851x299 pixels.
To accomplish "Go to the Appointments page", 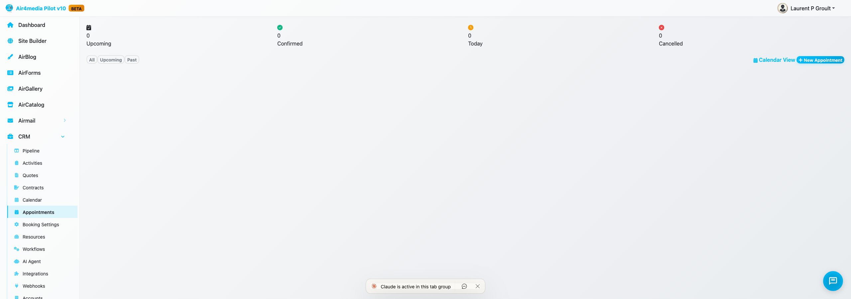I will coord(38,212).
